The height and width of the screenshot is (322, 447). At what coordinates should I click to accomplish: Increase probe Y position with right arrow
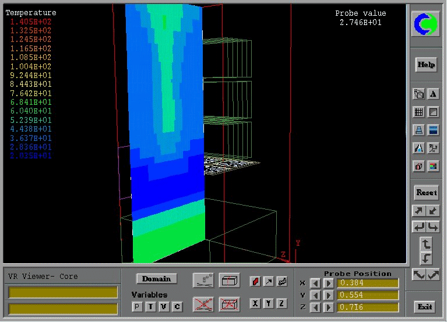pos(328,295)
